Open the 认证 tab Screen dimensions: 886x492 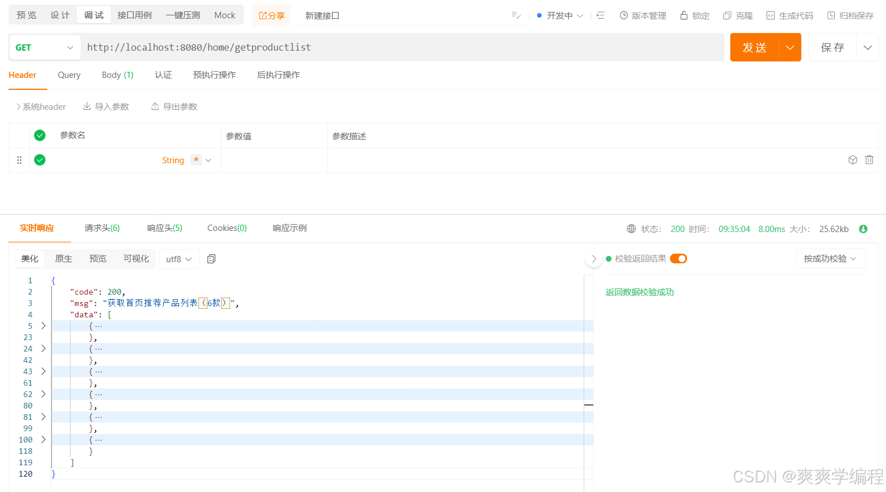click(x=163, y=75)
